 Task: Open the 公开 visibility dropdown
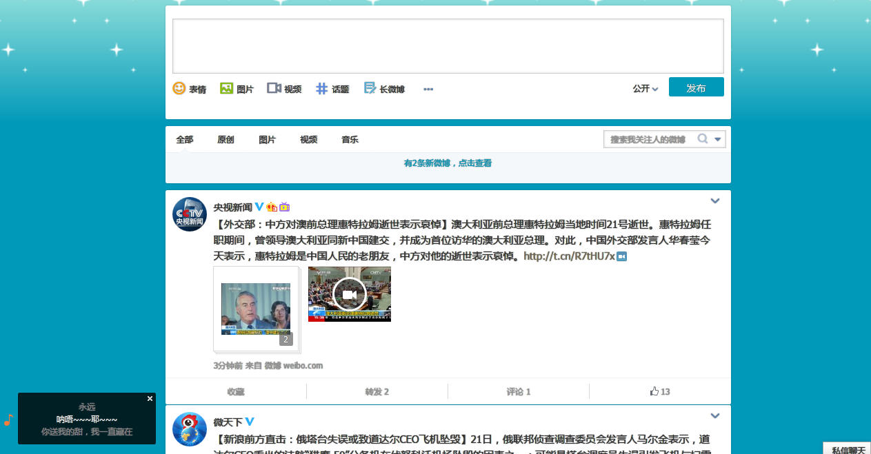[x=645, y=88]
